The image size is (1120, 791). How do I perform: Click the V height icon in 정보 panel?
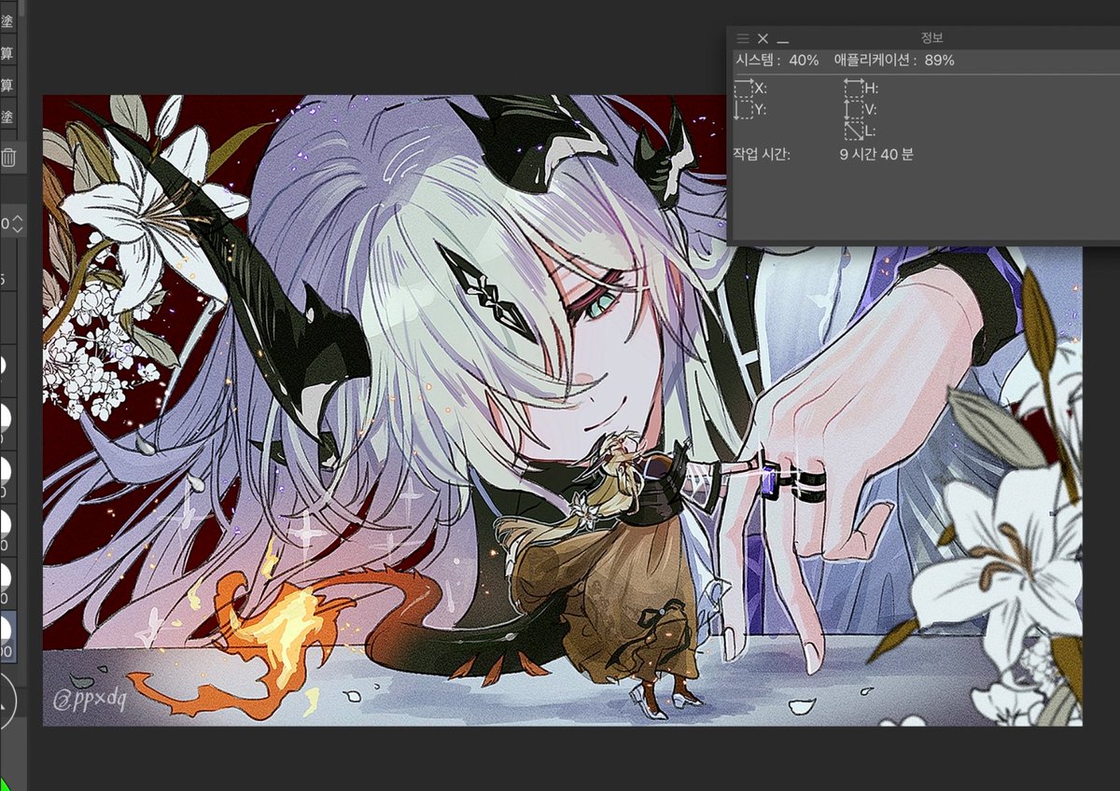coord(853,109)
